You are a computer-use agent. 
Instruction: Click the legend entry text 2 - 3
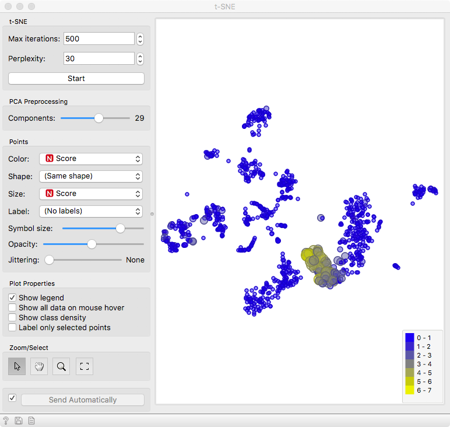[424, 355]
